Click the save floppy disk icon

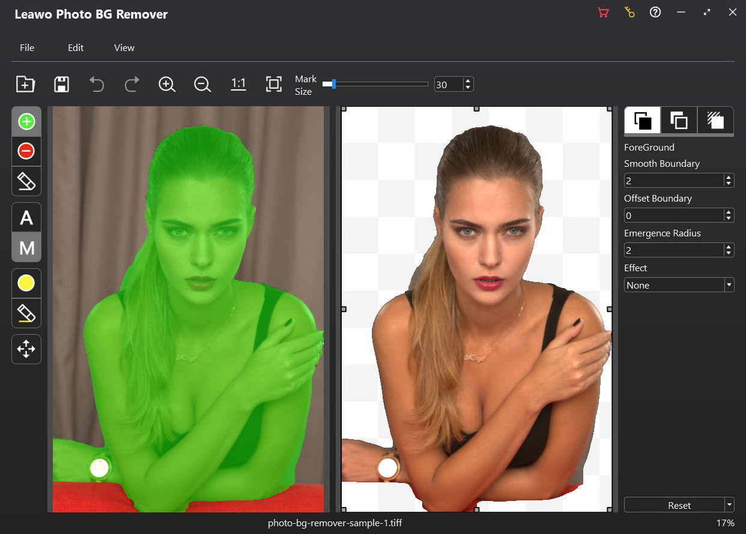(61, 84)
